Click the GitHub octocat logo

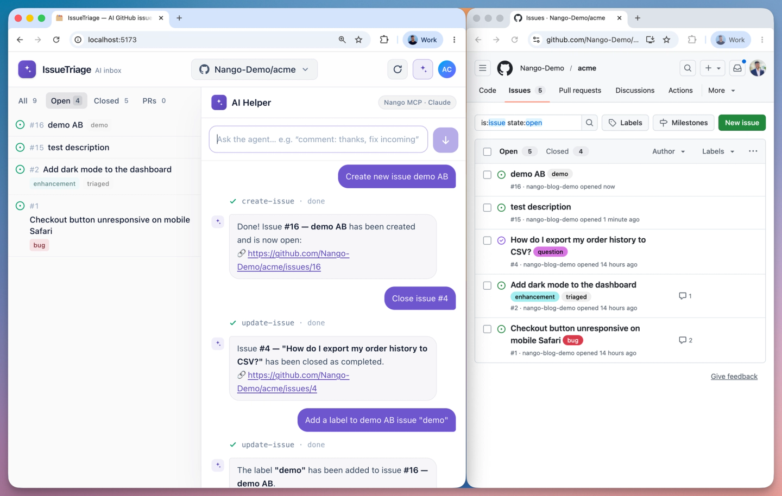click(505, 68)
